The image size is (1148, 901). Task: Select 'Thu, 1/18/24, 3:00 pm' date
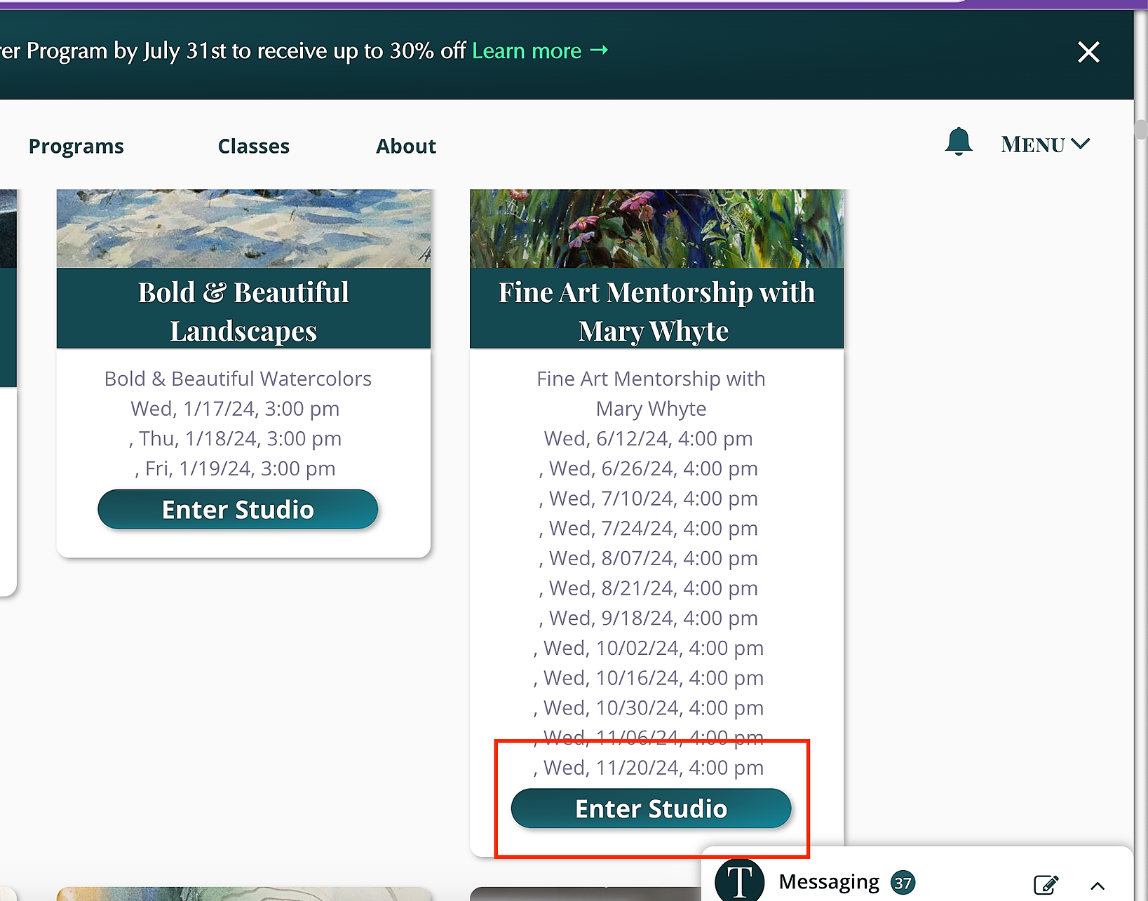(240, 439)
